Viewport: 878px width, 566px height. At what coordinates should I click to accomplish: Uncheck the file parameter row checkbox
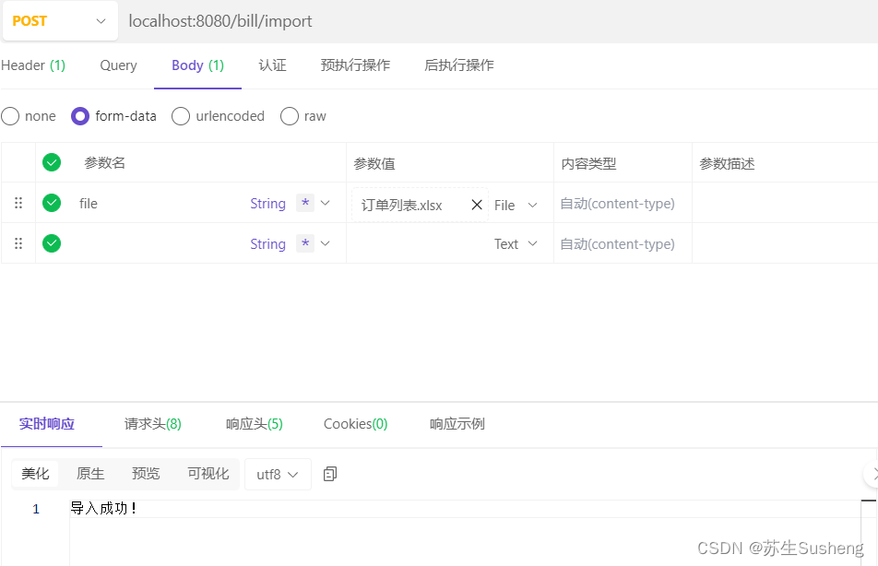click(52, 203)
